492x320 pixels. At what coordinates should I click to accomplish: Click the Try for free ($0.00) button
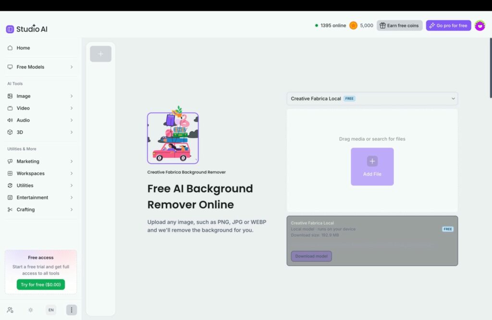point(41,284)
